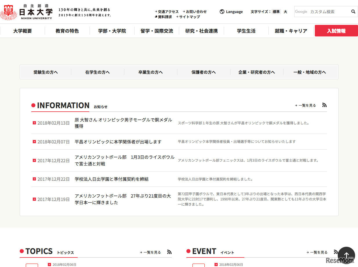Set text size to 標準

[276, 12]
